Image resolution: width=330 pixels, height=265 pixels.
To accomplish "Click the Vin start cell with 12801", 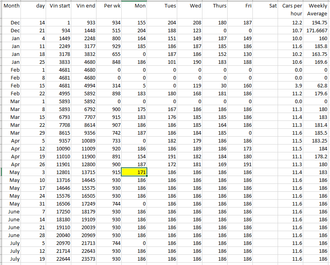I will [x=60, y=172].
